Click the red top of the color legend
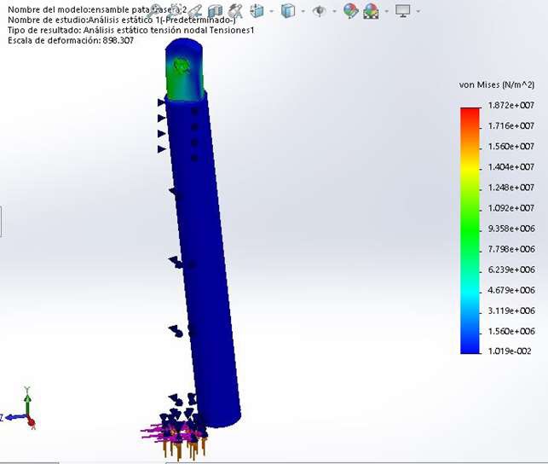The height and width of the screenshot is (464, 548). pos(470,112)
